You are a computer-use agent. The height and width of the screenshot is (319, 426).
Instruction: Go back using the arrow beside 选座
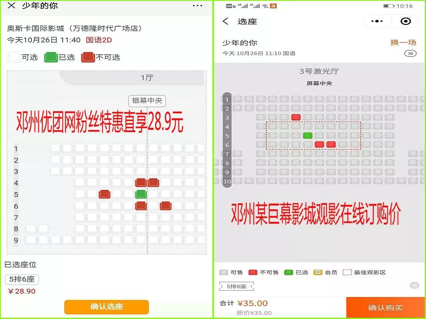coord(226,21)
